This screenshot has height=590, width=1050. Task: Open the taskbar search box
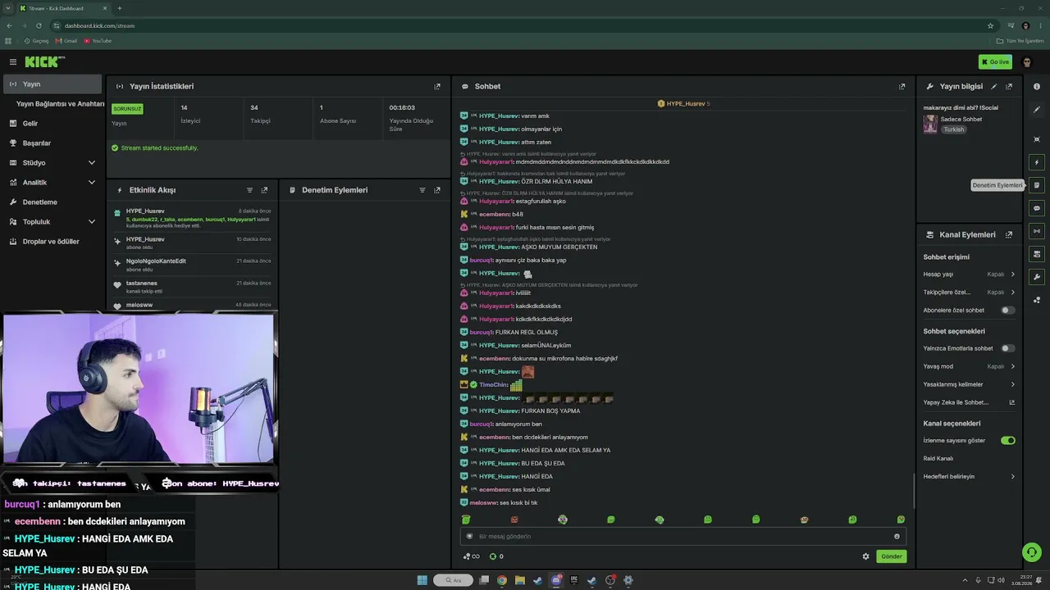point(454,580)
